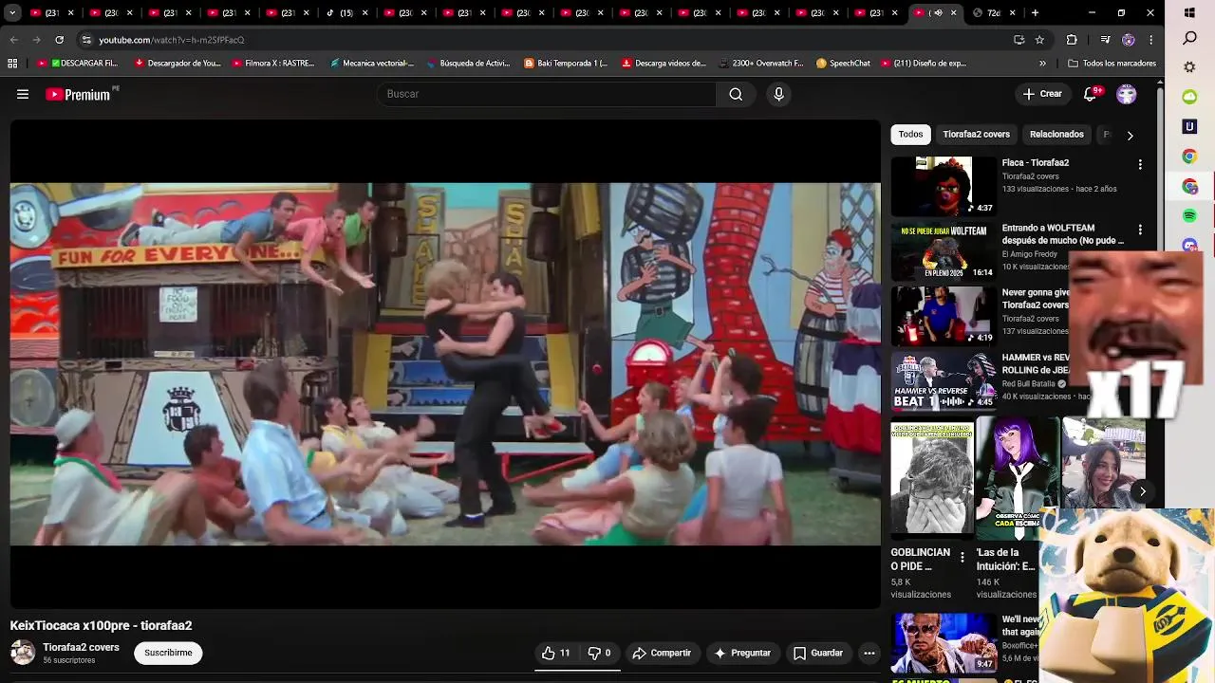Open the notifications bell
Image resolution: width=1215 pixels, height=683 pixels.
(1091, 94)
